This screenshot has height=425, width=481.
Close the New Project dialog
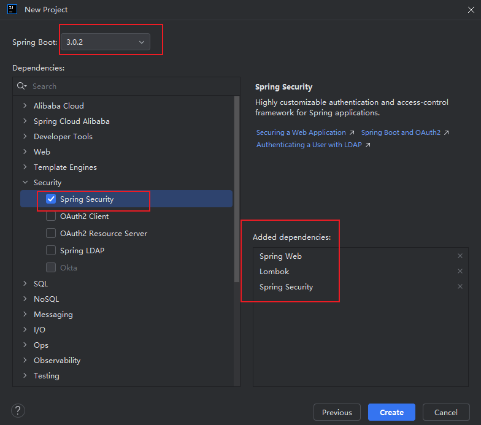click(471, 10)
